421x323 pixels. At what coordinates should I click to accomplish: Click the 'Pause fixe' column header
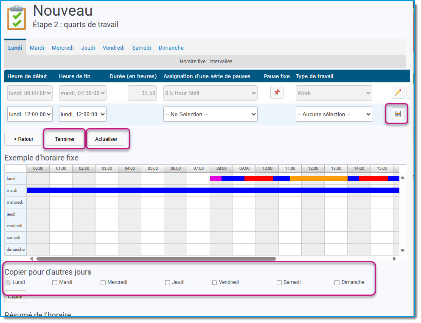pyautogui.click(x=277, y=76)
